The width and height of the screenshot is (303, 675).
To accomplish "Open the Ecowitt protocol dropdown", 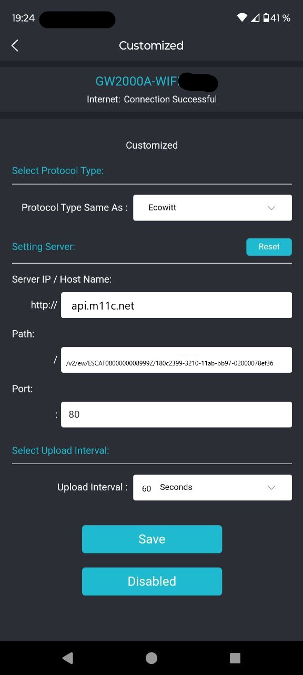I will [213, 208].
